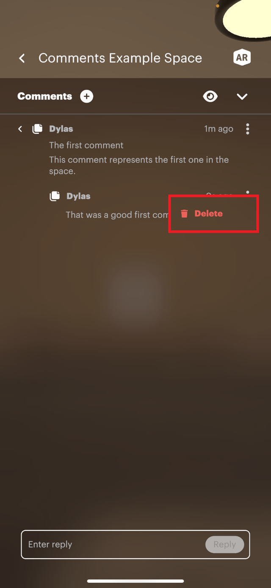Open the reply's three-dot options icon

[248, 193]
